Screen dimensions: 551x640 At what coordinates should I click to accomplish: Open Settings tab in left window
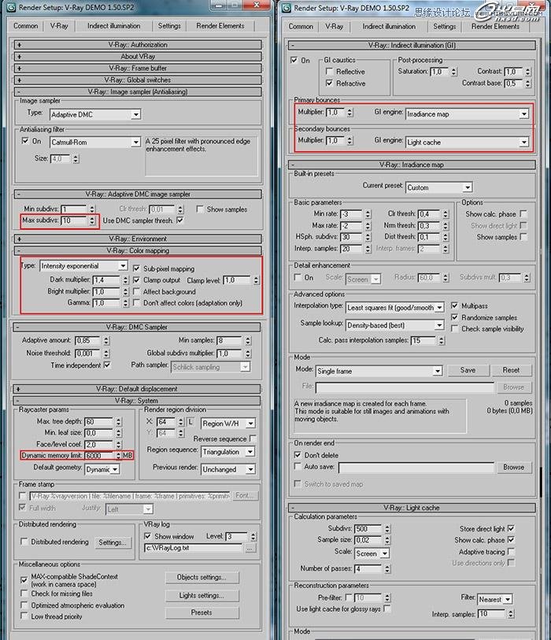click(169, 26)
